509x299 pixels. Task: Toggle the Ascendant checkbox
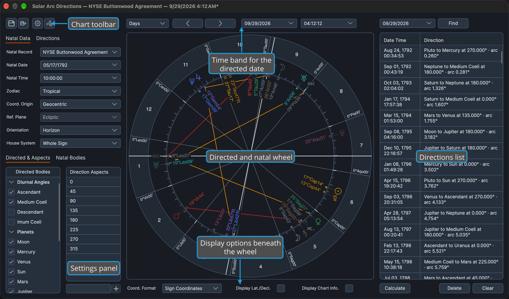coord(11,192)
